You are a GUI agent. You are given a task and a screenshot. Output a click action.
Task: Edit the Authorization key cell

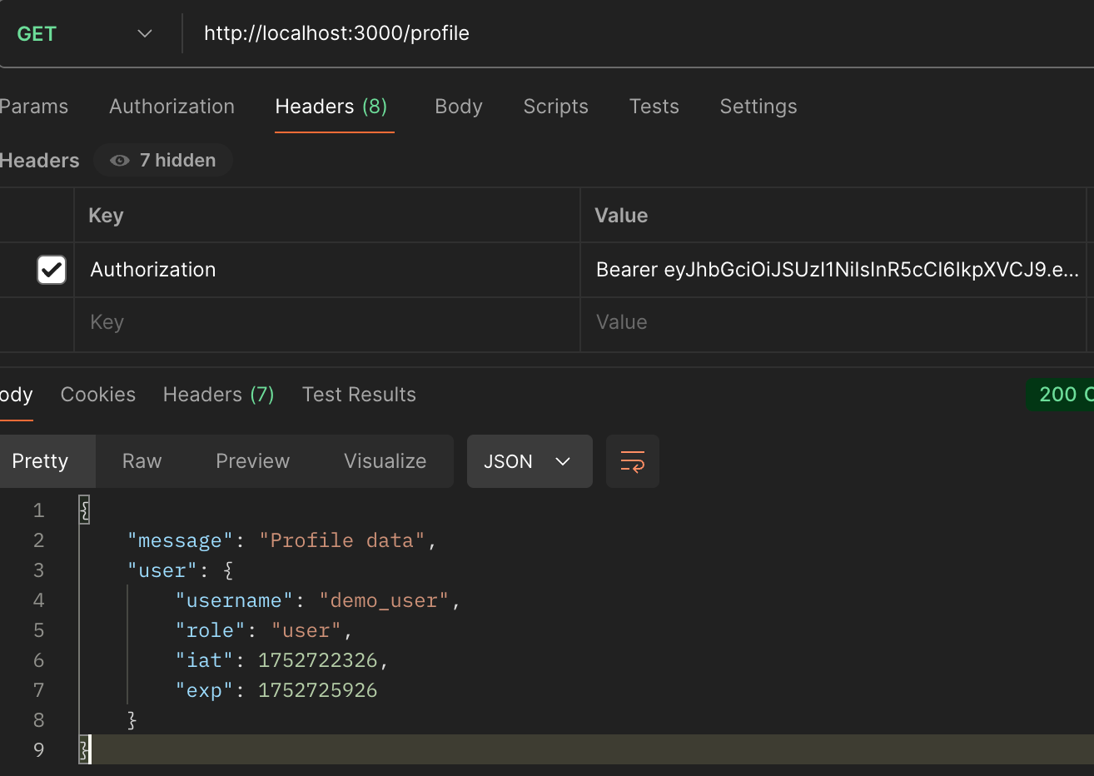click(x=327, y=270)
